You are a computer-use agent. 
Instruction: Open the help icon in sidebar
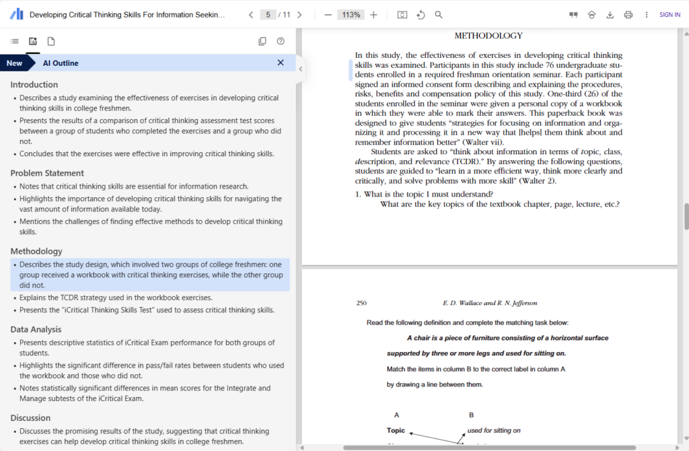(281, 41)
